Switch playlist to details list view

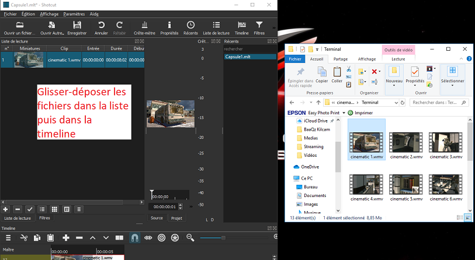pos(42,209)
